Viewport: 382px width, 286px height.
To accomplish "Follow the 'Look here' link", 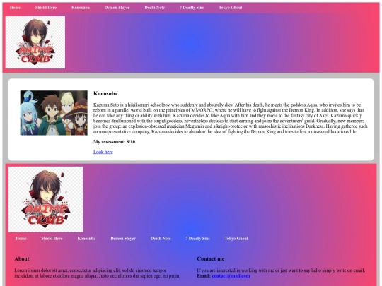I will (103, 152).
